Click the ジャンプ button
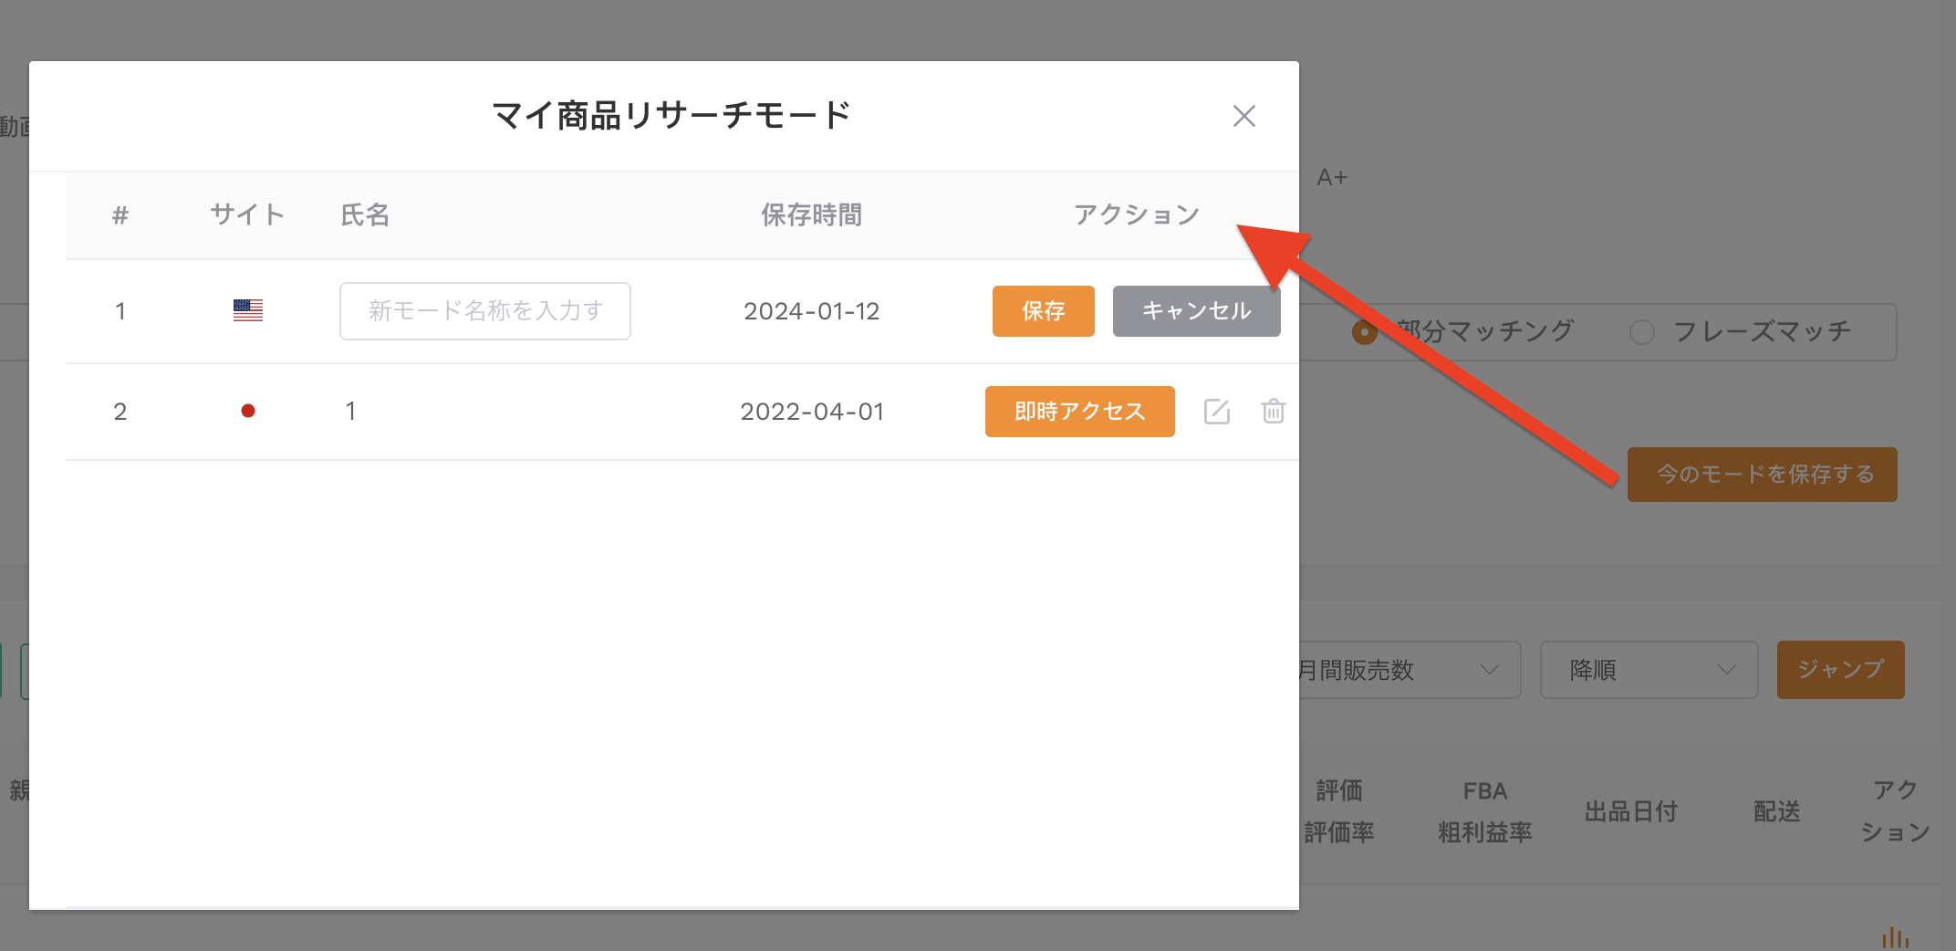 pyautogui.click(x=1840, y=670)
